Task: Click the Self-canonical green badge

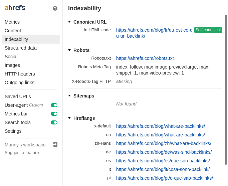Action: (208, 30)
